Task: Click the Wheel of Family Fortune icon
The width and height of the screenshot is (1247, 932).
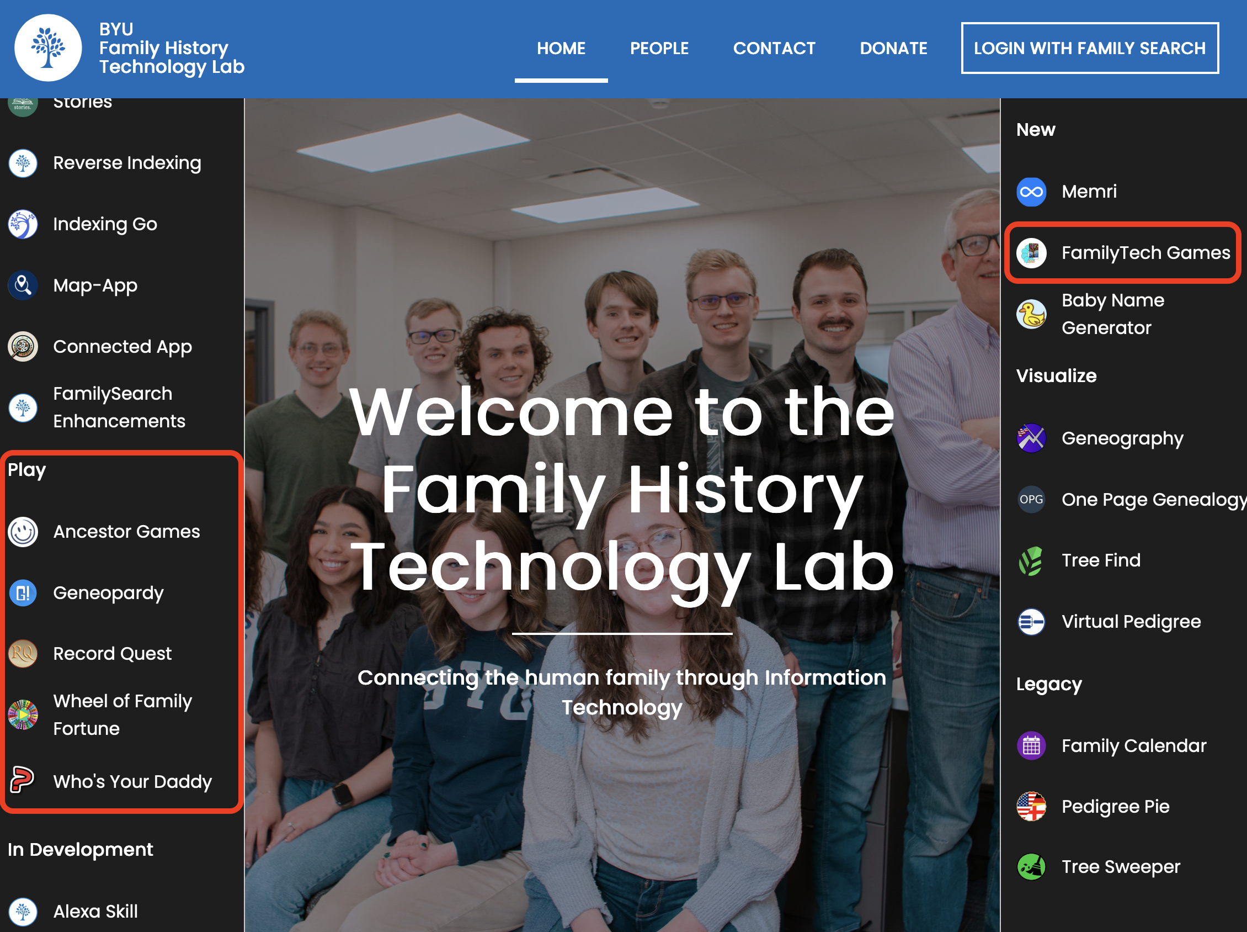Action: point(23,715)
